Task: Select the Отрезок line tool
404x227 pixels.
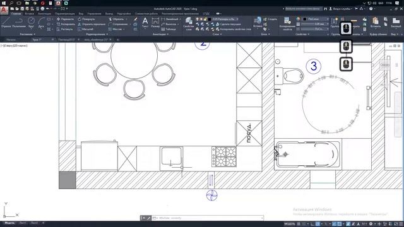Action: 6,23
